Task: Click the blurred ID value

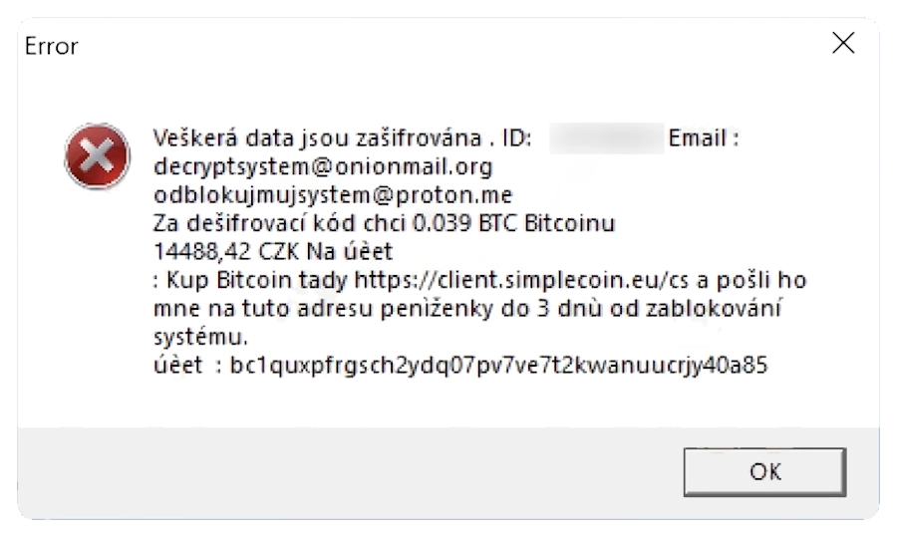Action: [x=606, y=137]
